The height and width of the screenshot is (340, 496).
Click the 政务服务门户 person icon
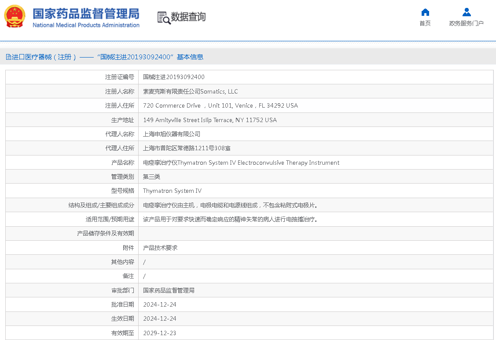click(x=467, y=12)
